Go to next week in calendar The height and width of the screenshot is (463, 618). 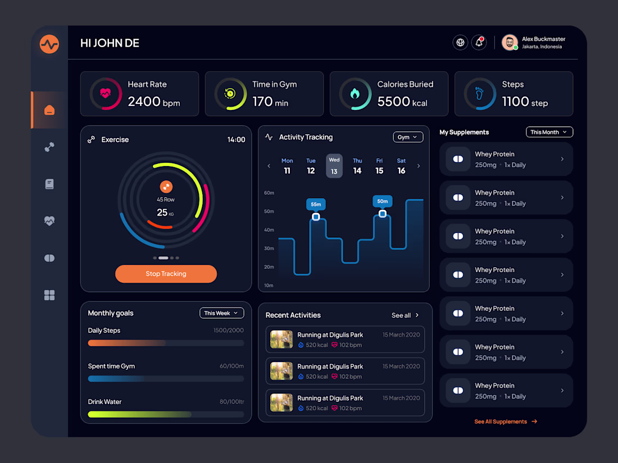419,166
